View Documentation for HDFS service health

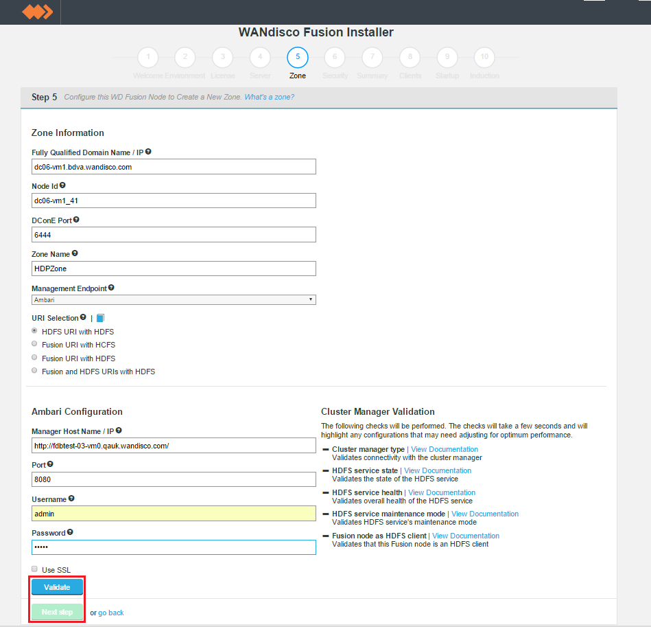442,492
